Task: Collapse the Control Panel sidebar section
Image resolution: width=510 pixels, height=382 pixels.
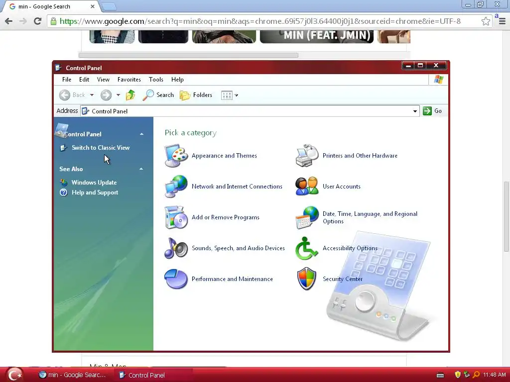Action: tap(141, 134)
